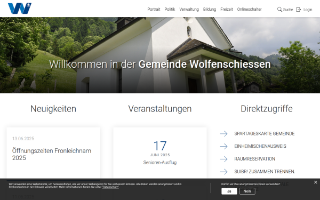
Task: Open the Politik menu
Action: tap(170, 10)
